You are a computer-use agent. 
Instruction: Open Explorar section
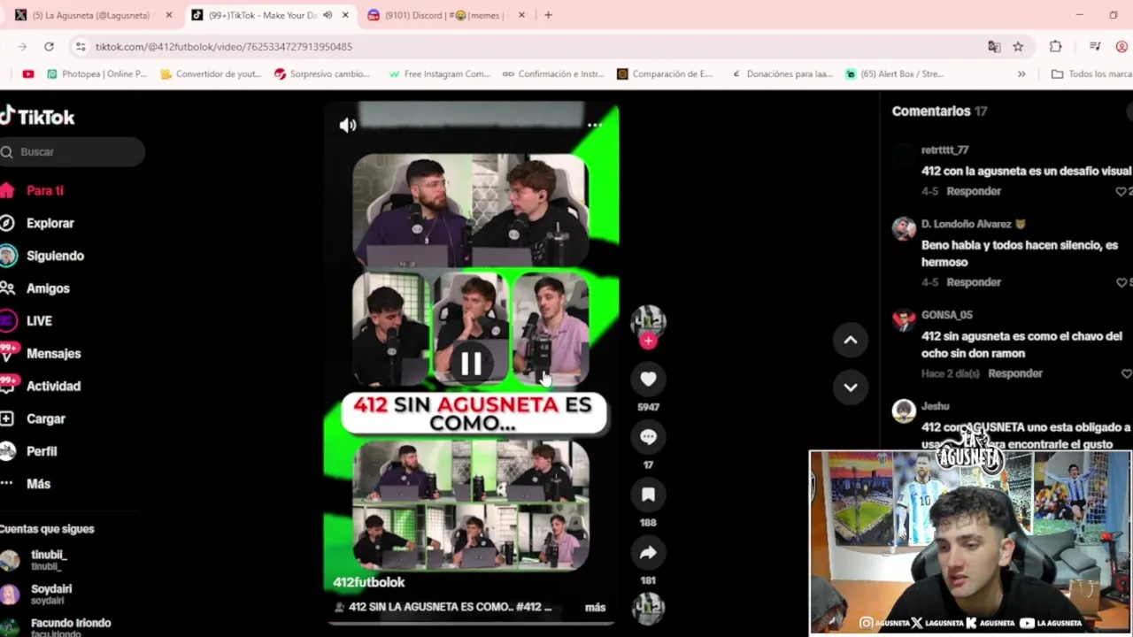pos(50,223)
